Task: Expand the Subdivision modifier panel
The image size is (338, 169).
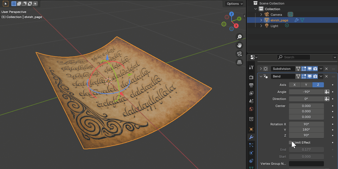Action: [x=261, y=69]
